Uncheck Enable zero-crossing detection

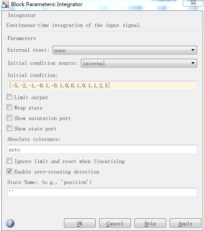coord(9,171)
